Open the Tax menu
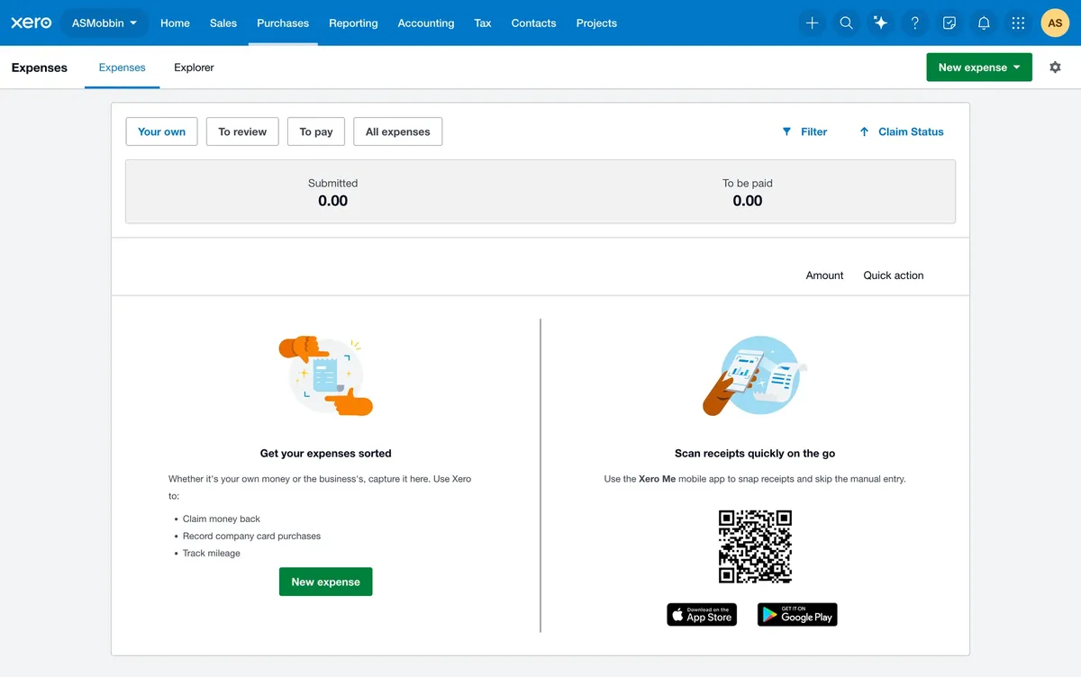This screenshot has height=677, width=1081. (483, 23)
